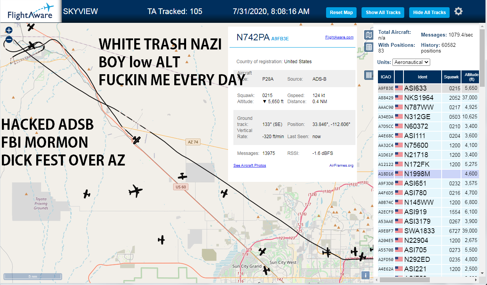This screenshot has height=285, width=487.
Task: Sort table by Squawk column header
Action: 452,77
